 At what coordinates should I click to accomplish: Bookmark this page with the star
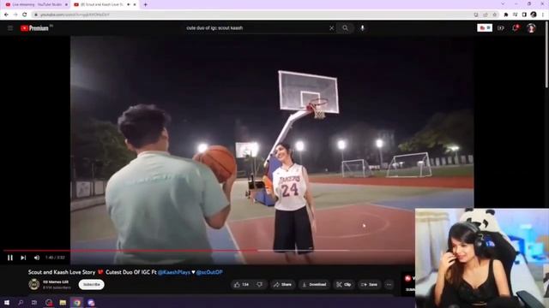(495, 15)
